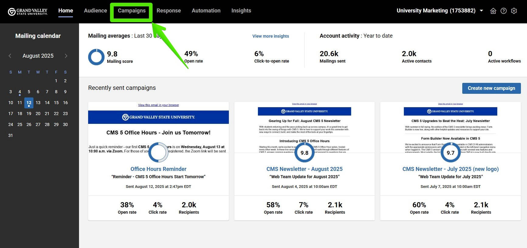Open the Insights tab
527x248 pixels.
click(241, 11)
